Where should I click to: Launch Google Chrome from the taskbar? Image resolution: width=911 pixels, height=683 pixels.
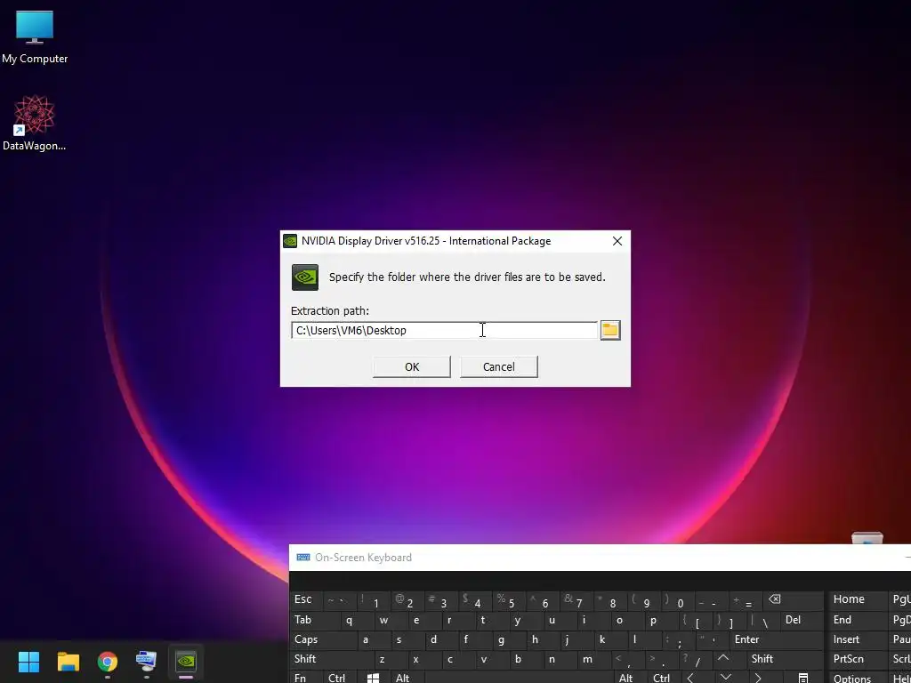click(108, 662)
